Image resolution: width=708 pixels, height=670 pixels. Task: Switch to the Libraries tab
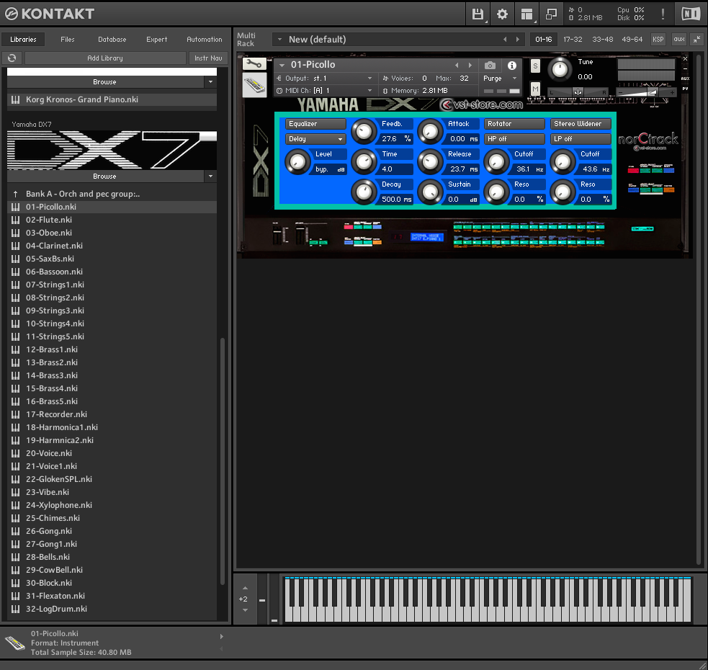point(23,40)
